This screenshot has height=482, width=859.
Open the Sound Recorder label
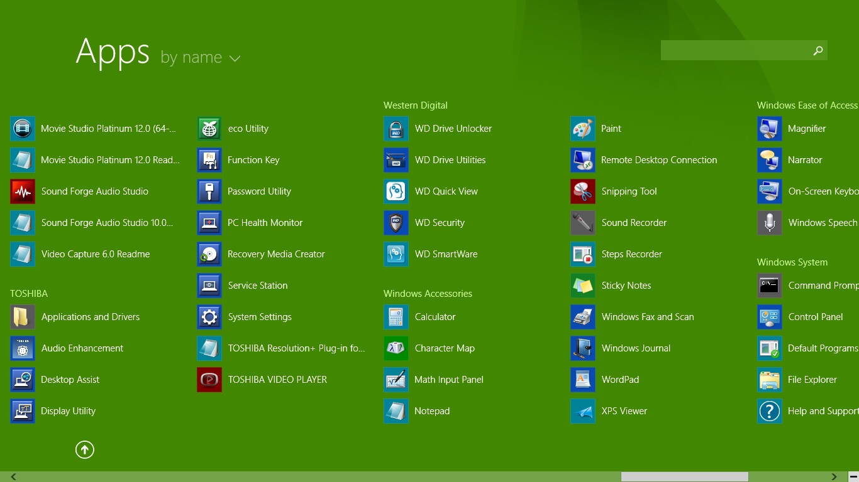(634, 223)
